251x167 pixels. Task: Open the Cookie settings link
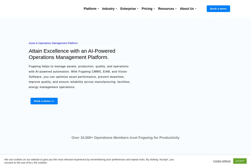(x=222, y=161)
